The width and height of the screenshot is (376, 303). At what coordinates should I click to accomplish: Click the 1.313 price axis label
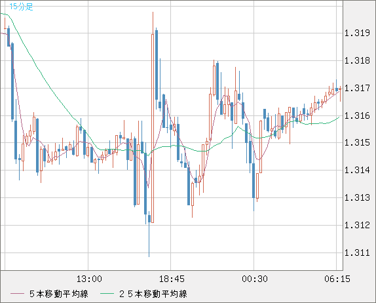(x=357, y=197)
